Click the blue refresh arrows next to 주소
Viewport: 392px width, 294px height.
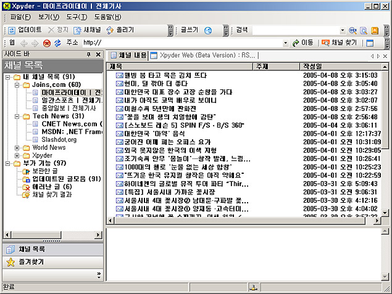click(57, 43)
